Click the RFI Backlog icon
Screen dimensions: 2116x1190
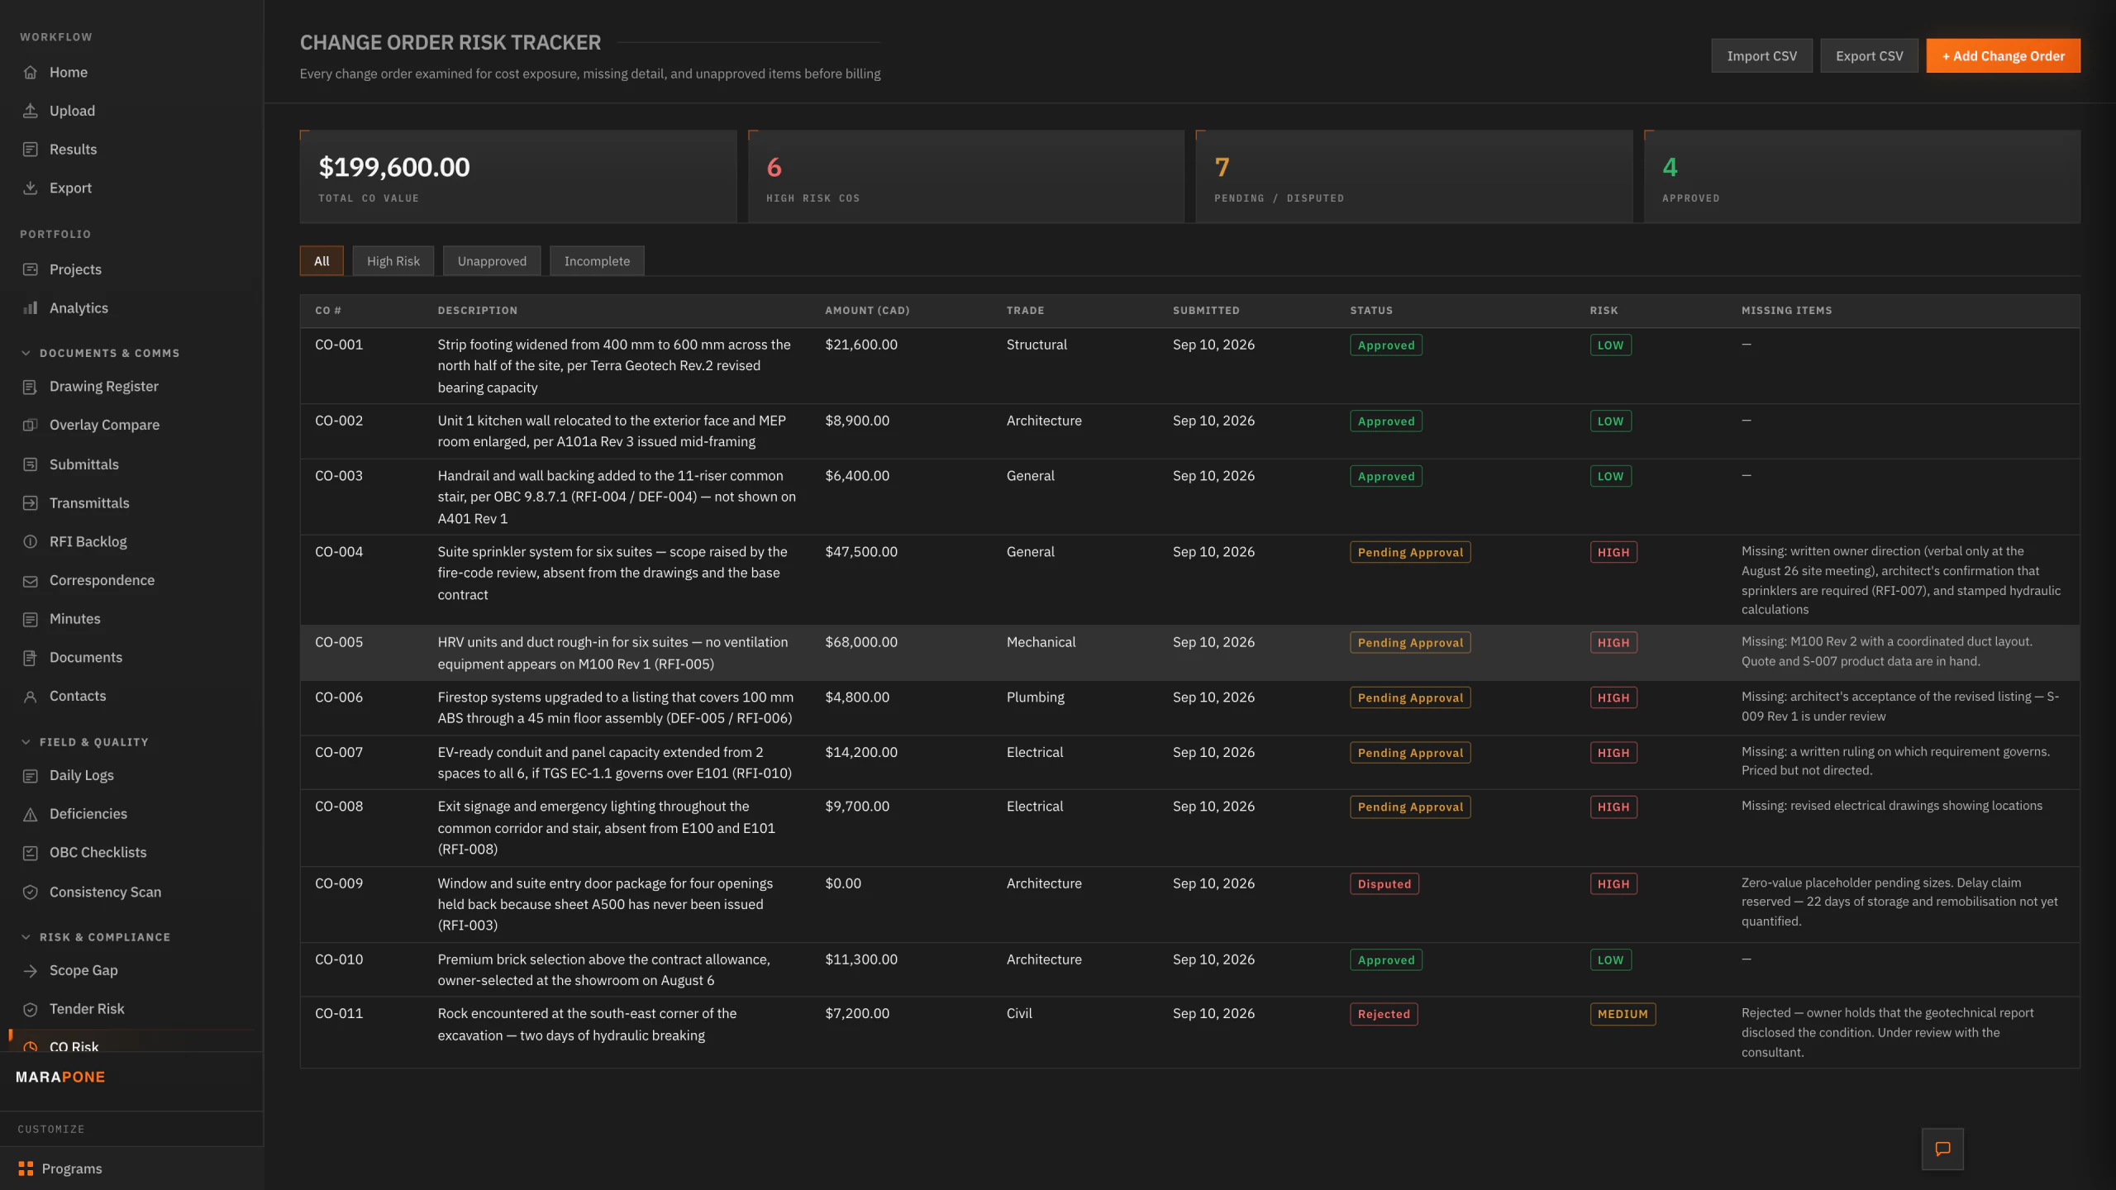pos(31,542)
